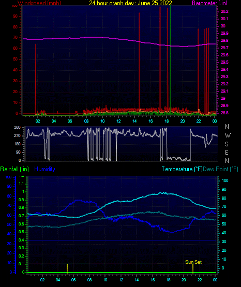Click the 270 degree direction axis label

(17, 136)
